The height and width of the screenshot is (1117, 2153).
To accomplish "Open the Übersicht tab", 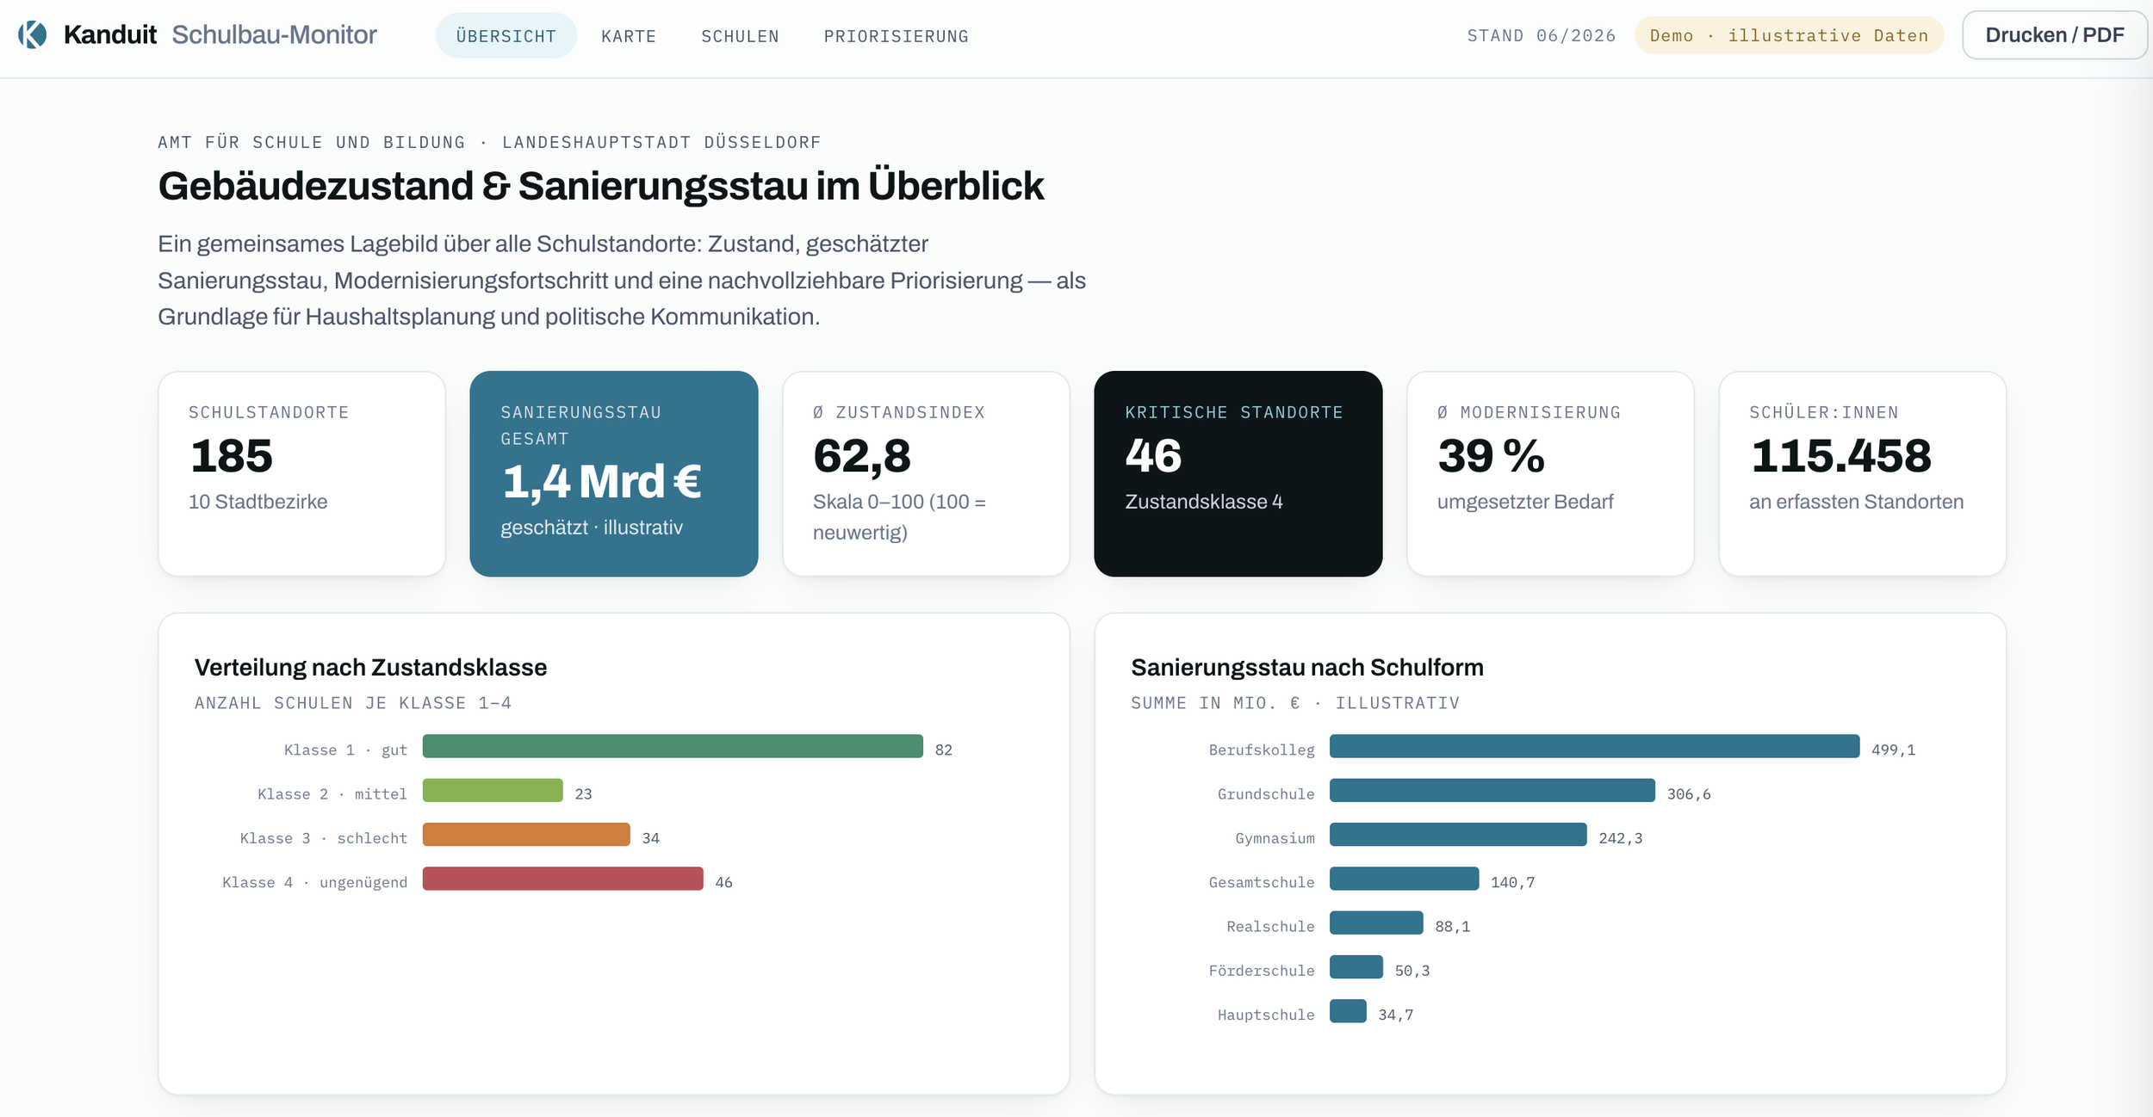I will 506,36.
